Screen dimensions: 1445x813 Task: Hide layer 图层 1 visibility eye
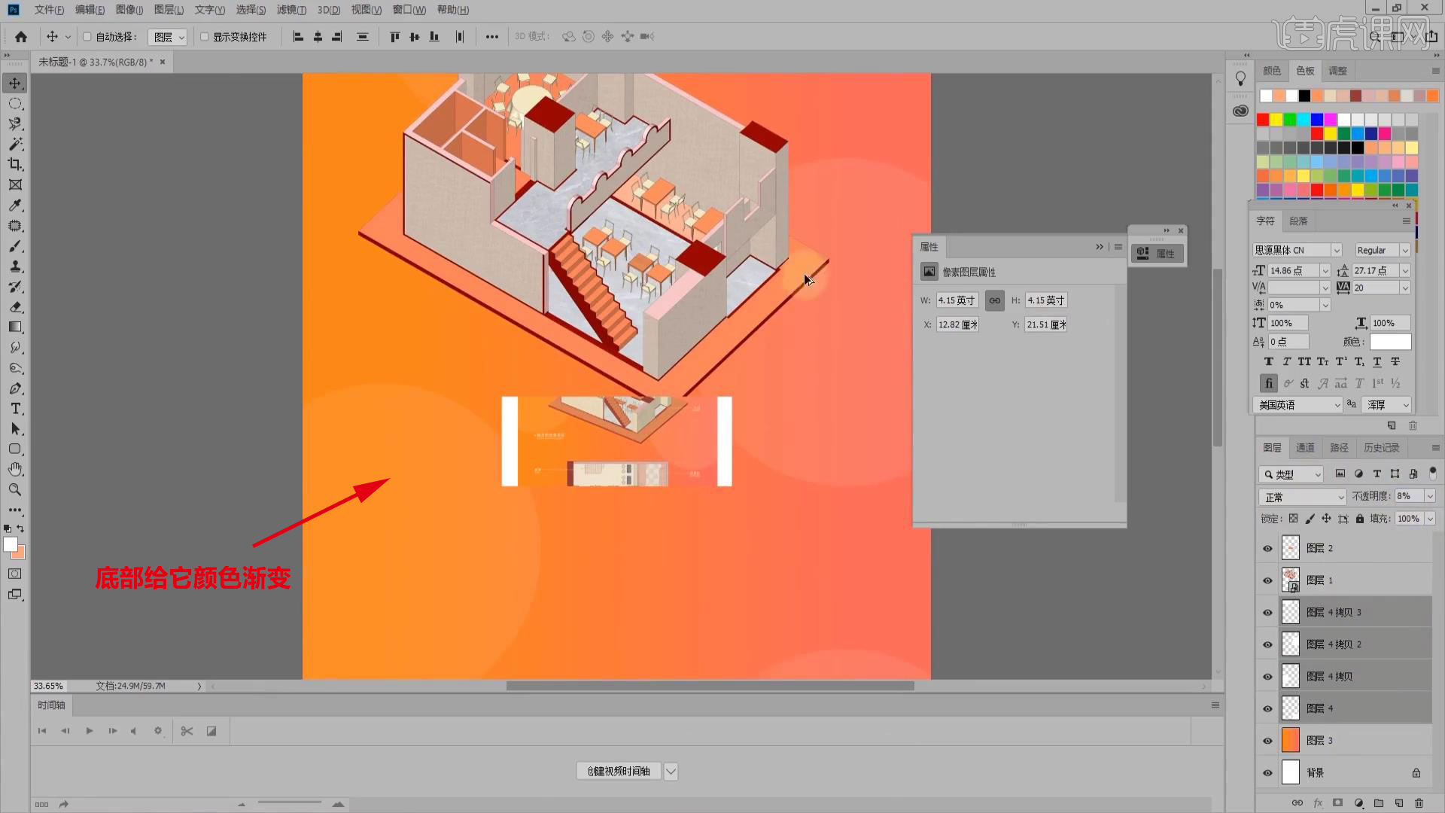pos(1267,580)
